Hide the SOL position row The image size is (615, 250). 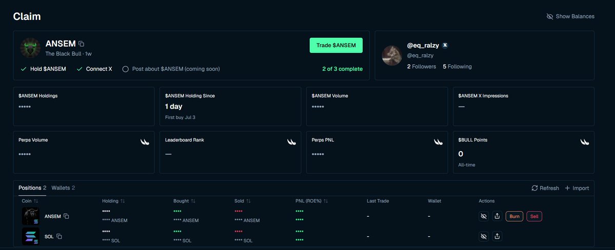pos(484,236)
